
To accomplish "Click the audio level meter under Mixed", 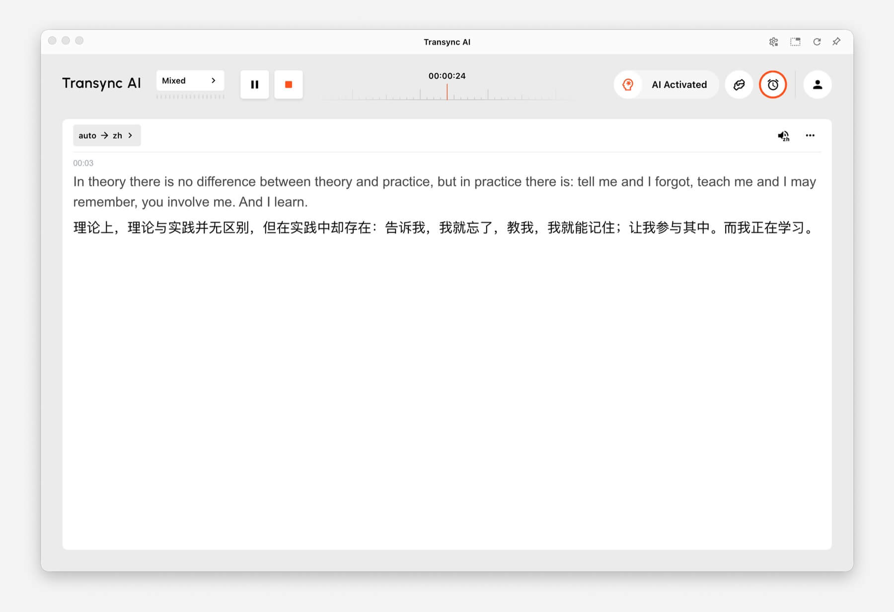I will click(190, 96).
